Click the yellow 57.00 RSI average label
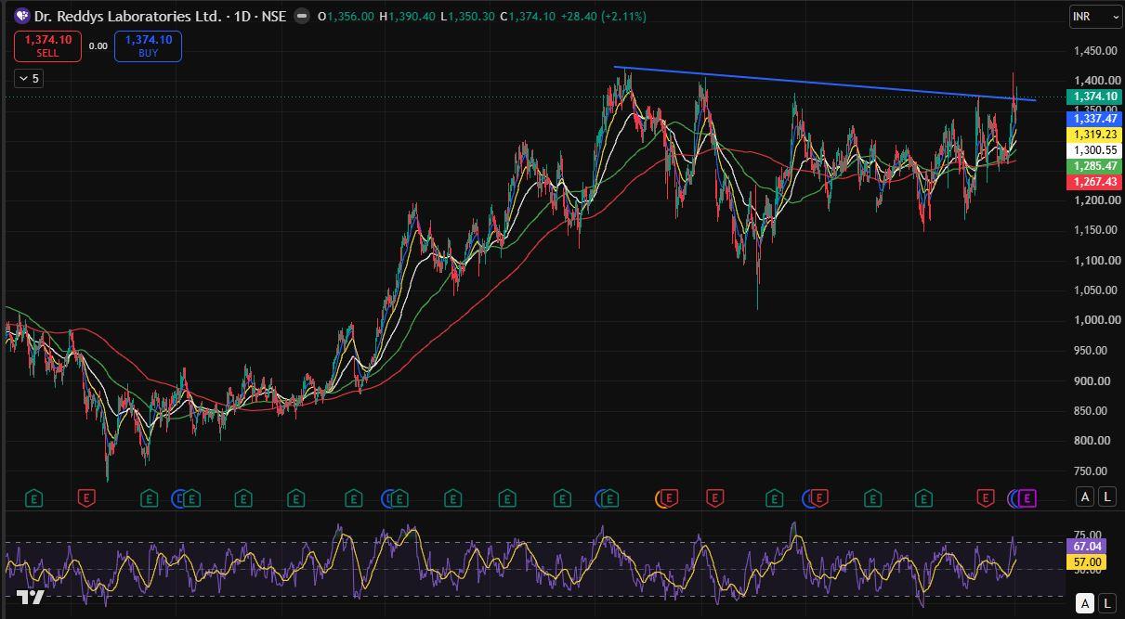Viewport: 1125px width, 619px height. [x=1087, y=562]
